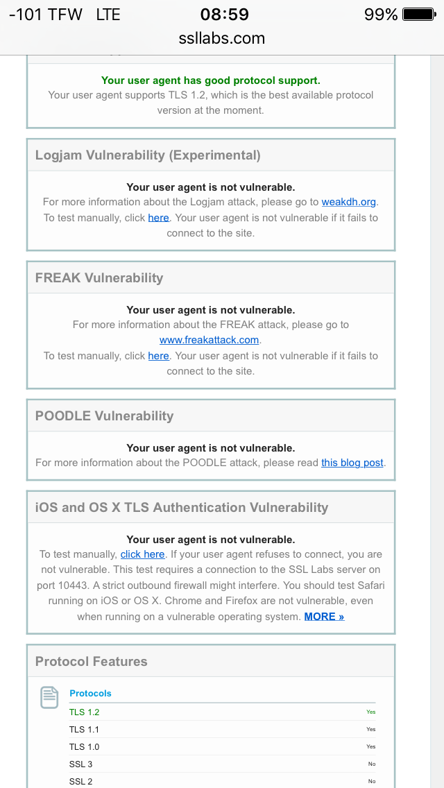This screenshot has width=444, height=788.
Task: Tap the battery icon in status bar
Action: click(418, 15)
